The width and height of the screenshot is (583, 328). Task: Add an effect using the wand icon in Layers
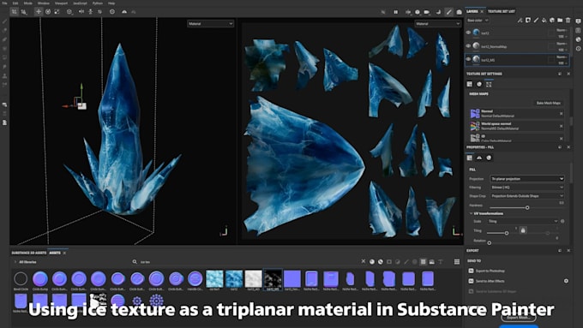520,20
